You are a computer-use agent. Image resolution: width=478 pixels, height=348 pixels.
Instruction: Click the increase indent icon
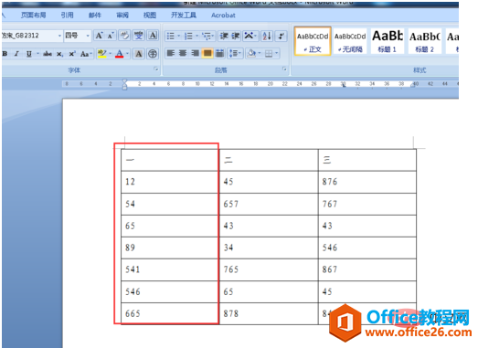coord(235,36)
